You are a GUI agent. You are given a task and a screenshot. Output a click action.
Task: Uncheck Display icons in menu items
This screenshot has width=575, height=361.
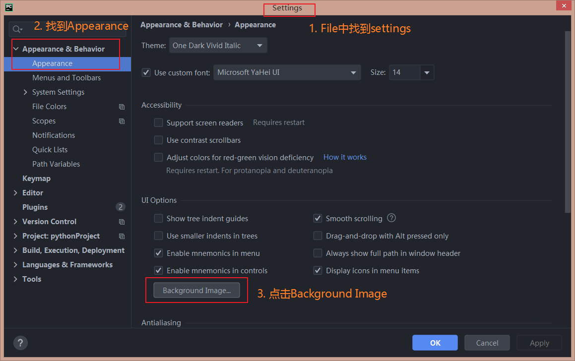(318, 270)
